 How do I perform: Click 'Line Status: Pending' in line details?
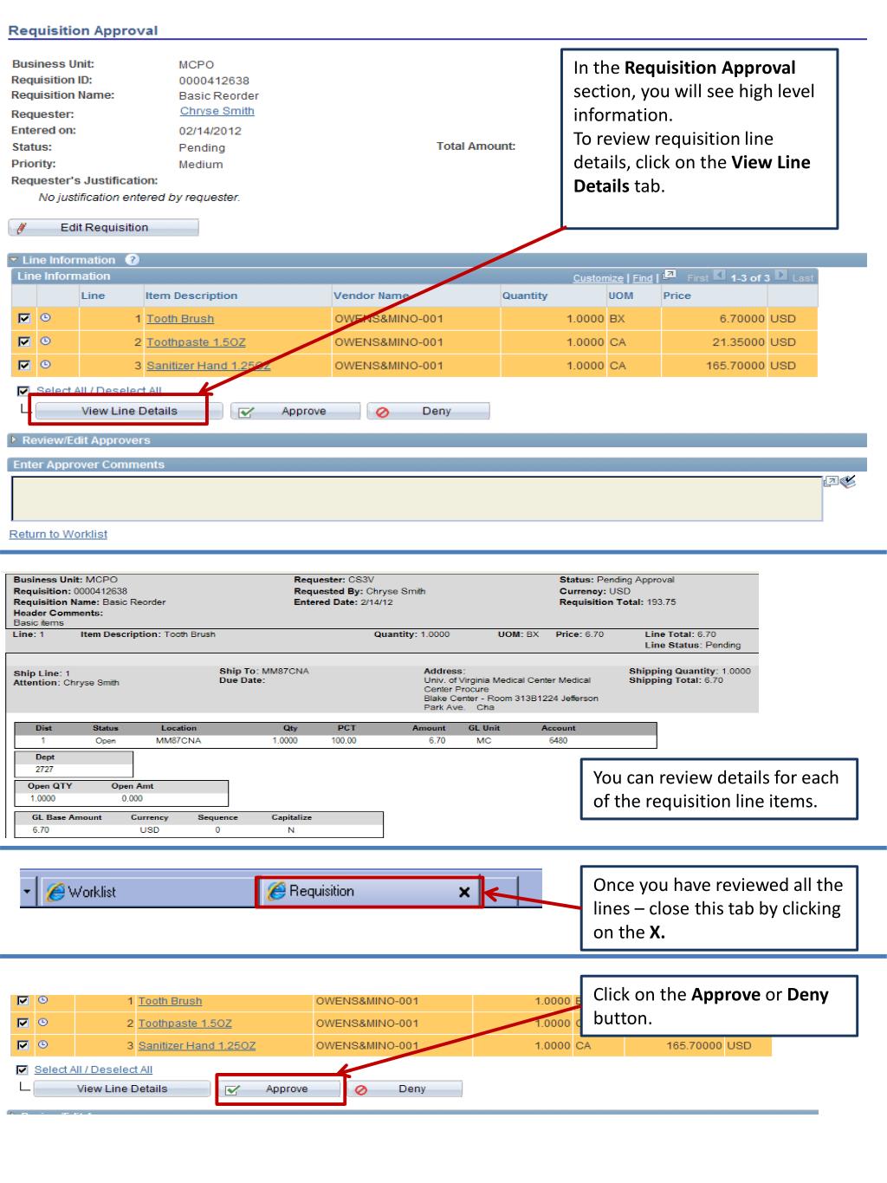pos(693,645)
